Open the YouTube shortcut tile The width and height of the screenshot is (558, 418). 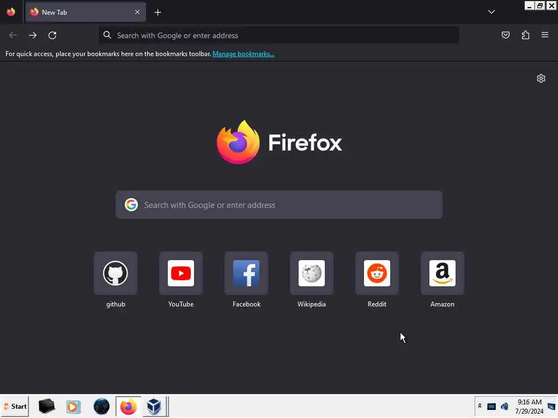(x=181, y=273)
